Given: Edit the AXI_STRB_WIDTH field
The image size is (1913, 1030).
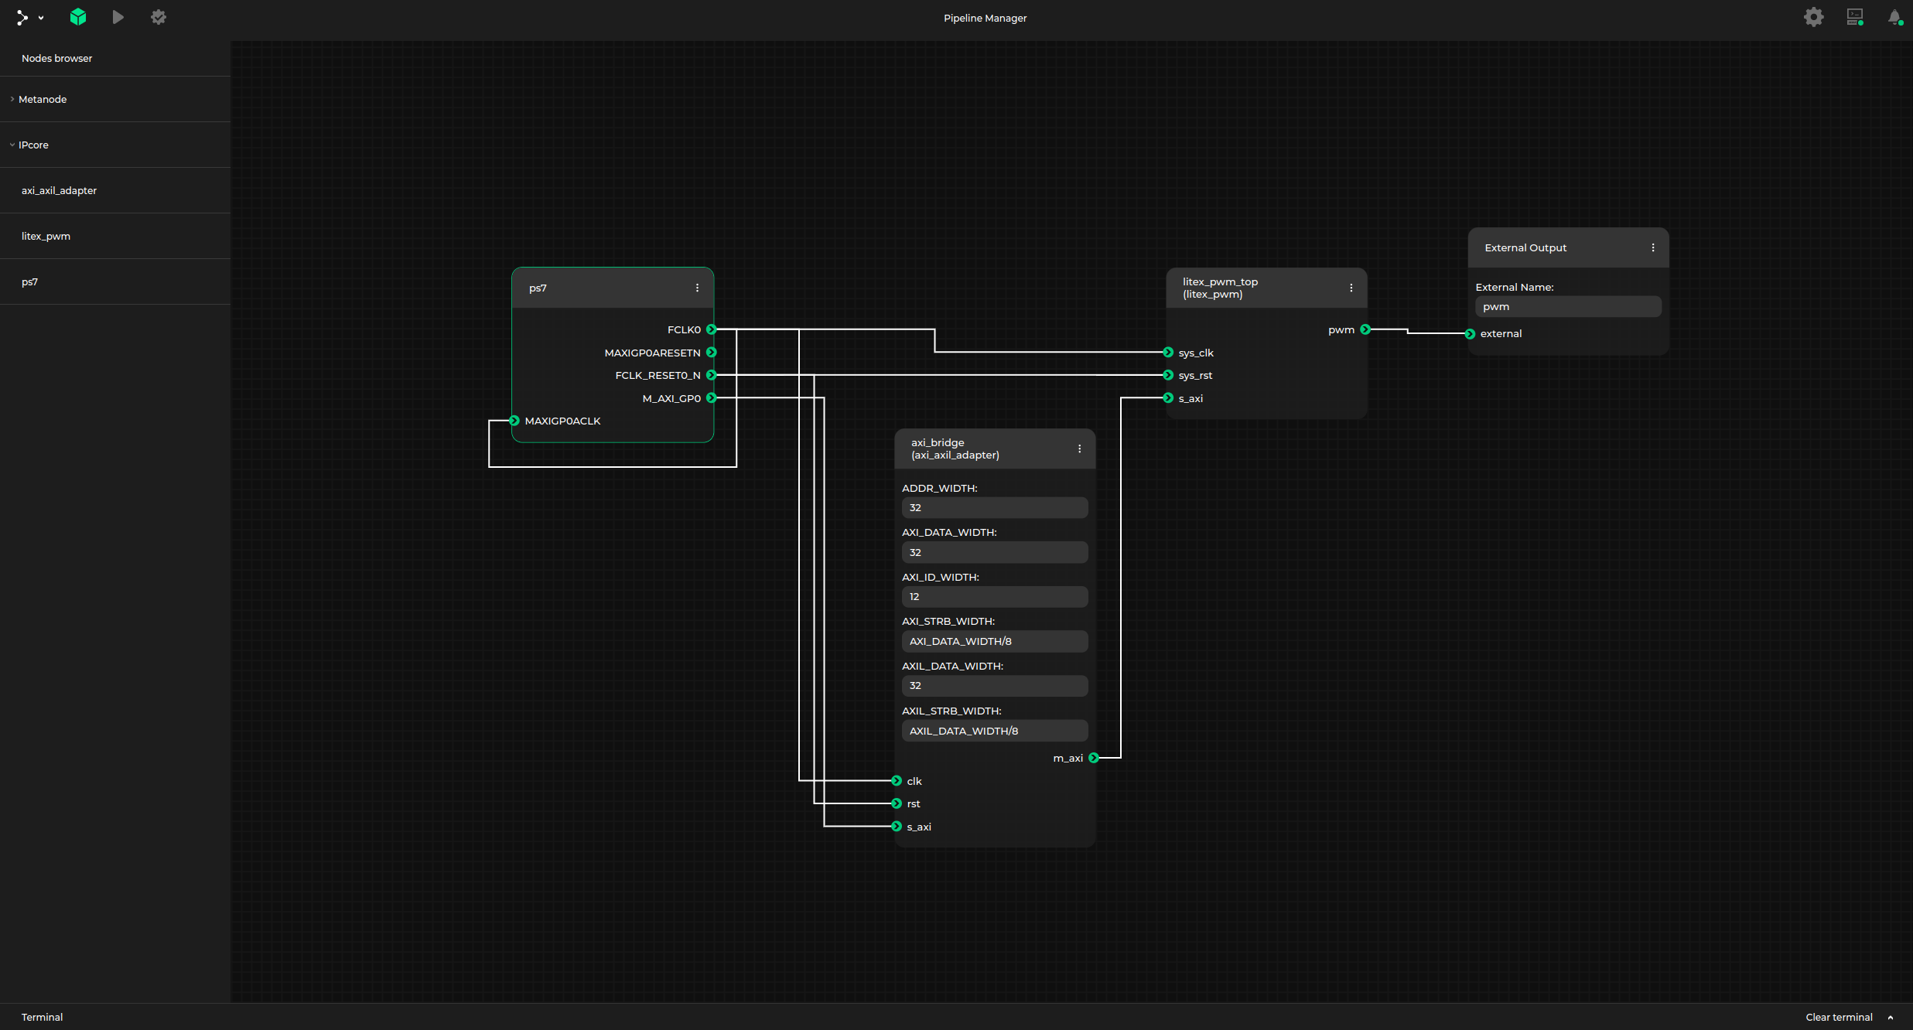Looking at the screenshot, I should [995, 641].
